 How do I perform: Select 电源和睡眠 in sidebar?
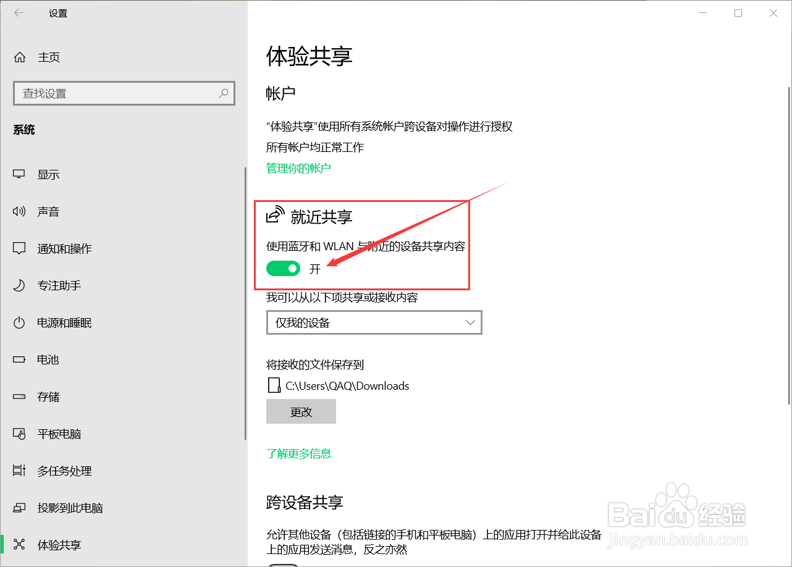click(x=124, y=323)
